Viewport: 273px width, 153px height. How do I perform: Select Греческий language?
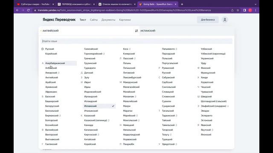click(90, 59)
